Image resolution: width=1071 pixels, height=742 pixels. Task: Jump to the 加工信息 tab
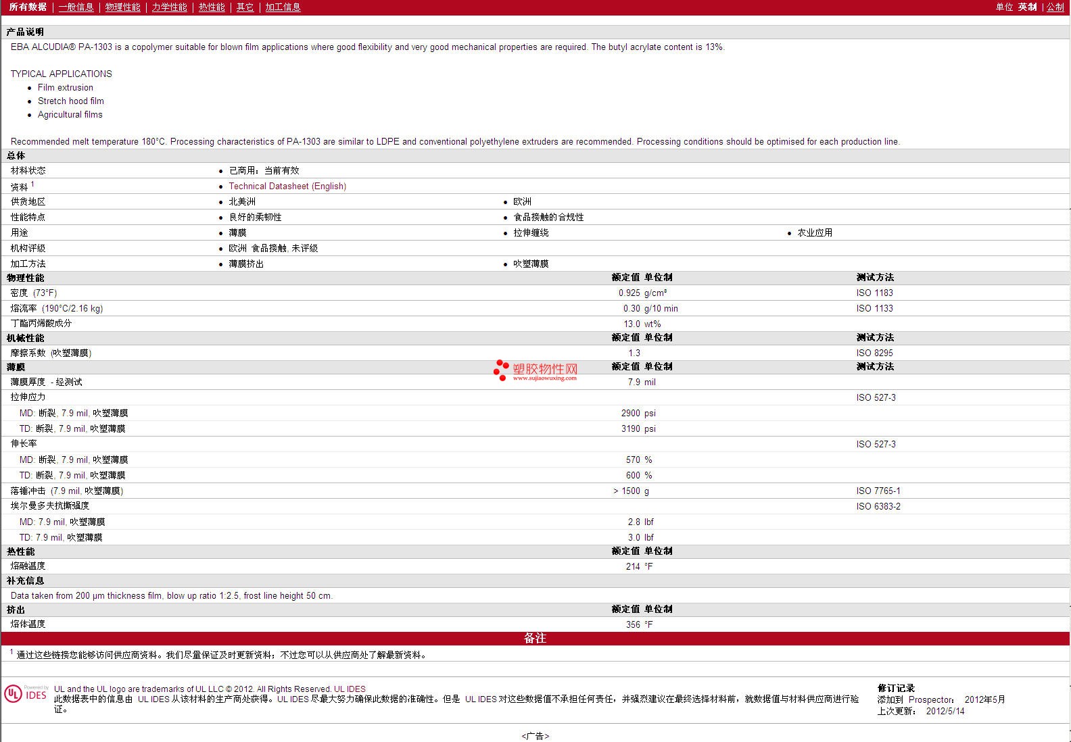click(283, 7)
